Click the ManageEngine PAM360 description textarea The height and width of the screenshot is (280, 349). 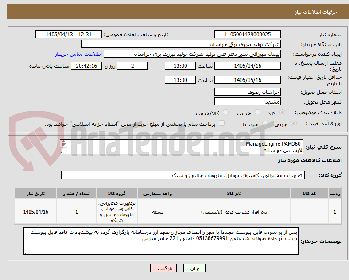click(x=182, y=147)
